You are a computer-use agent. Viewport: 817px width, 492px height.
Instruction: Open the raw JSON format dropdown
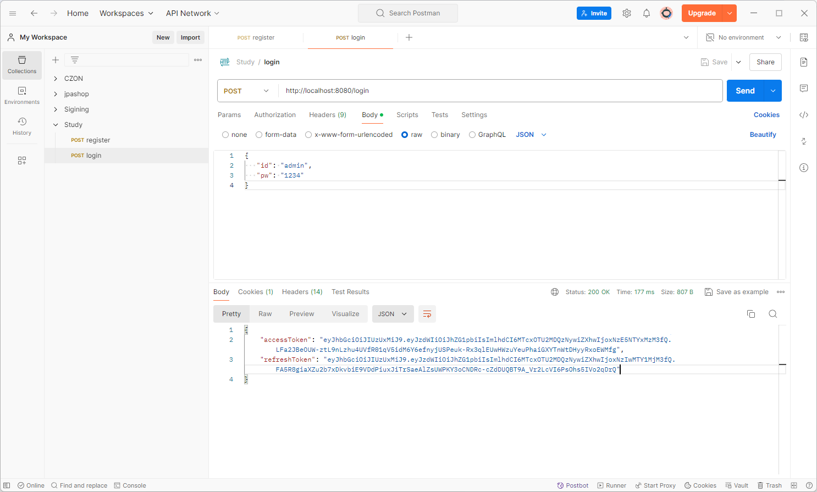pos(531,135)
